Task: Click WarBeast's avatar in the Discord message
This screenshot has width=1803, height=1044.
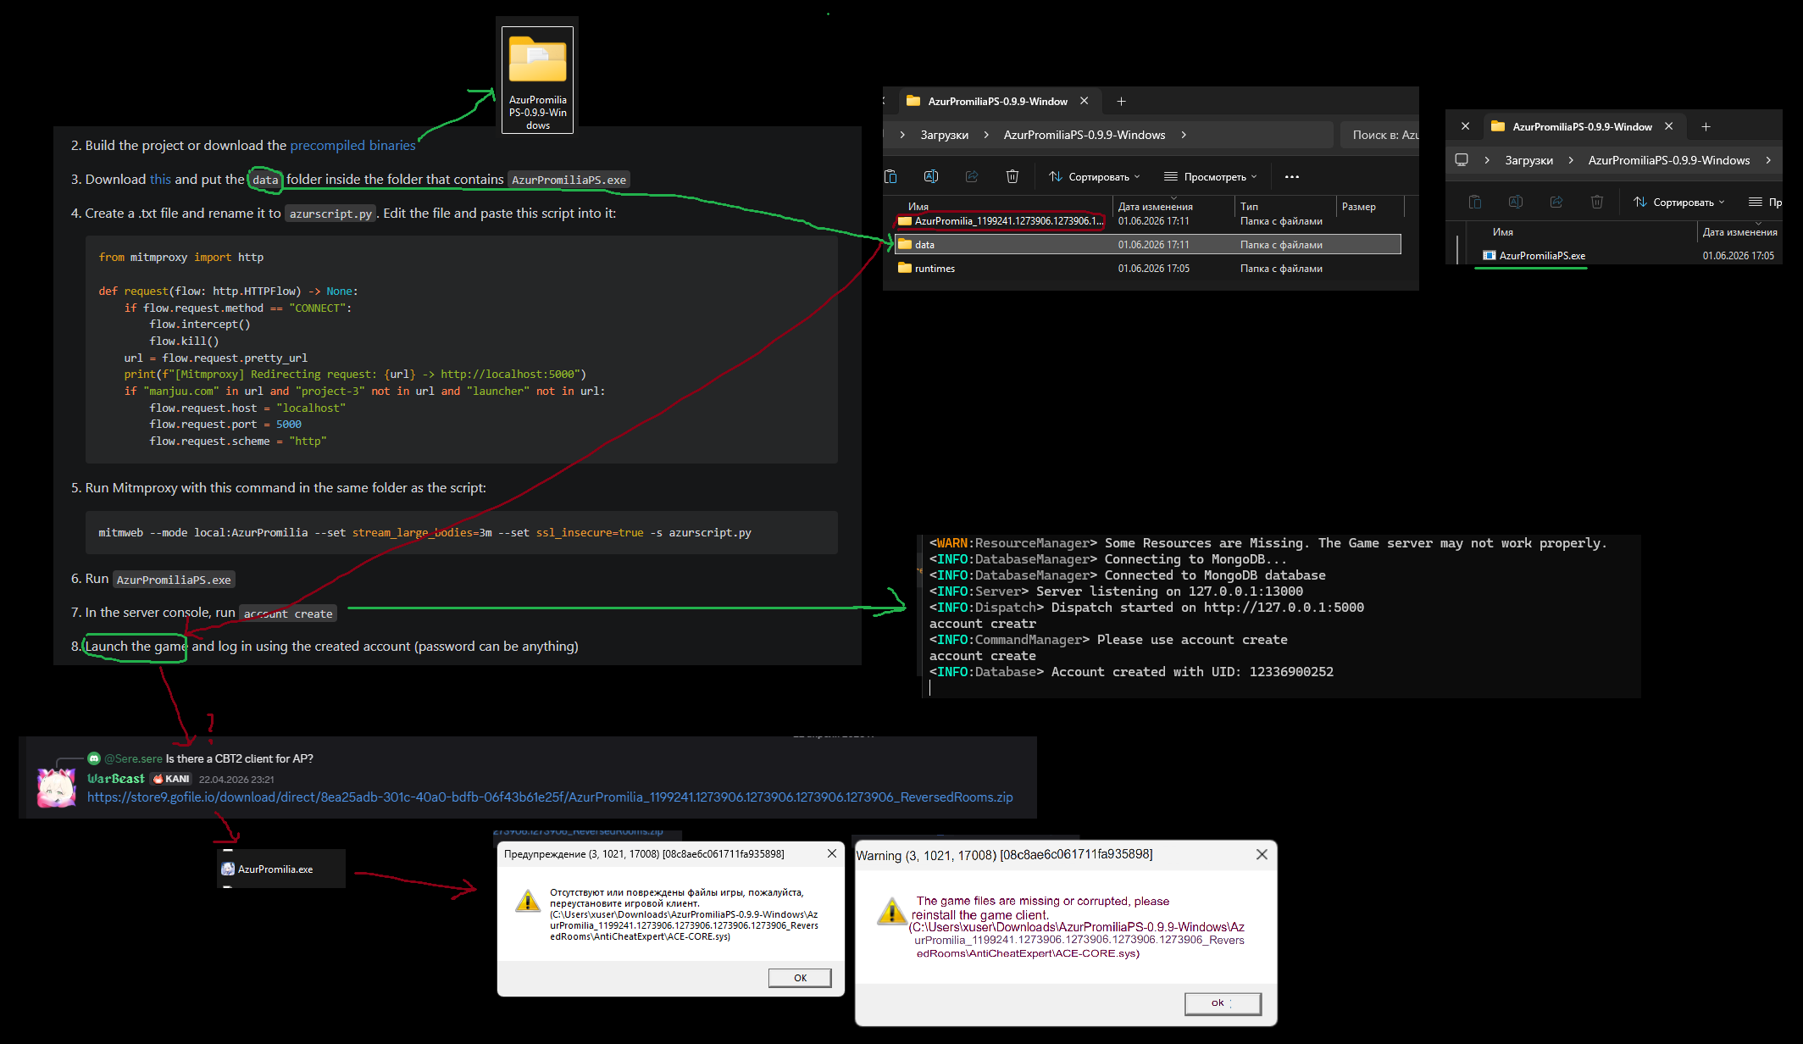Action: tap(57, 787)
